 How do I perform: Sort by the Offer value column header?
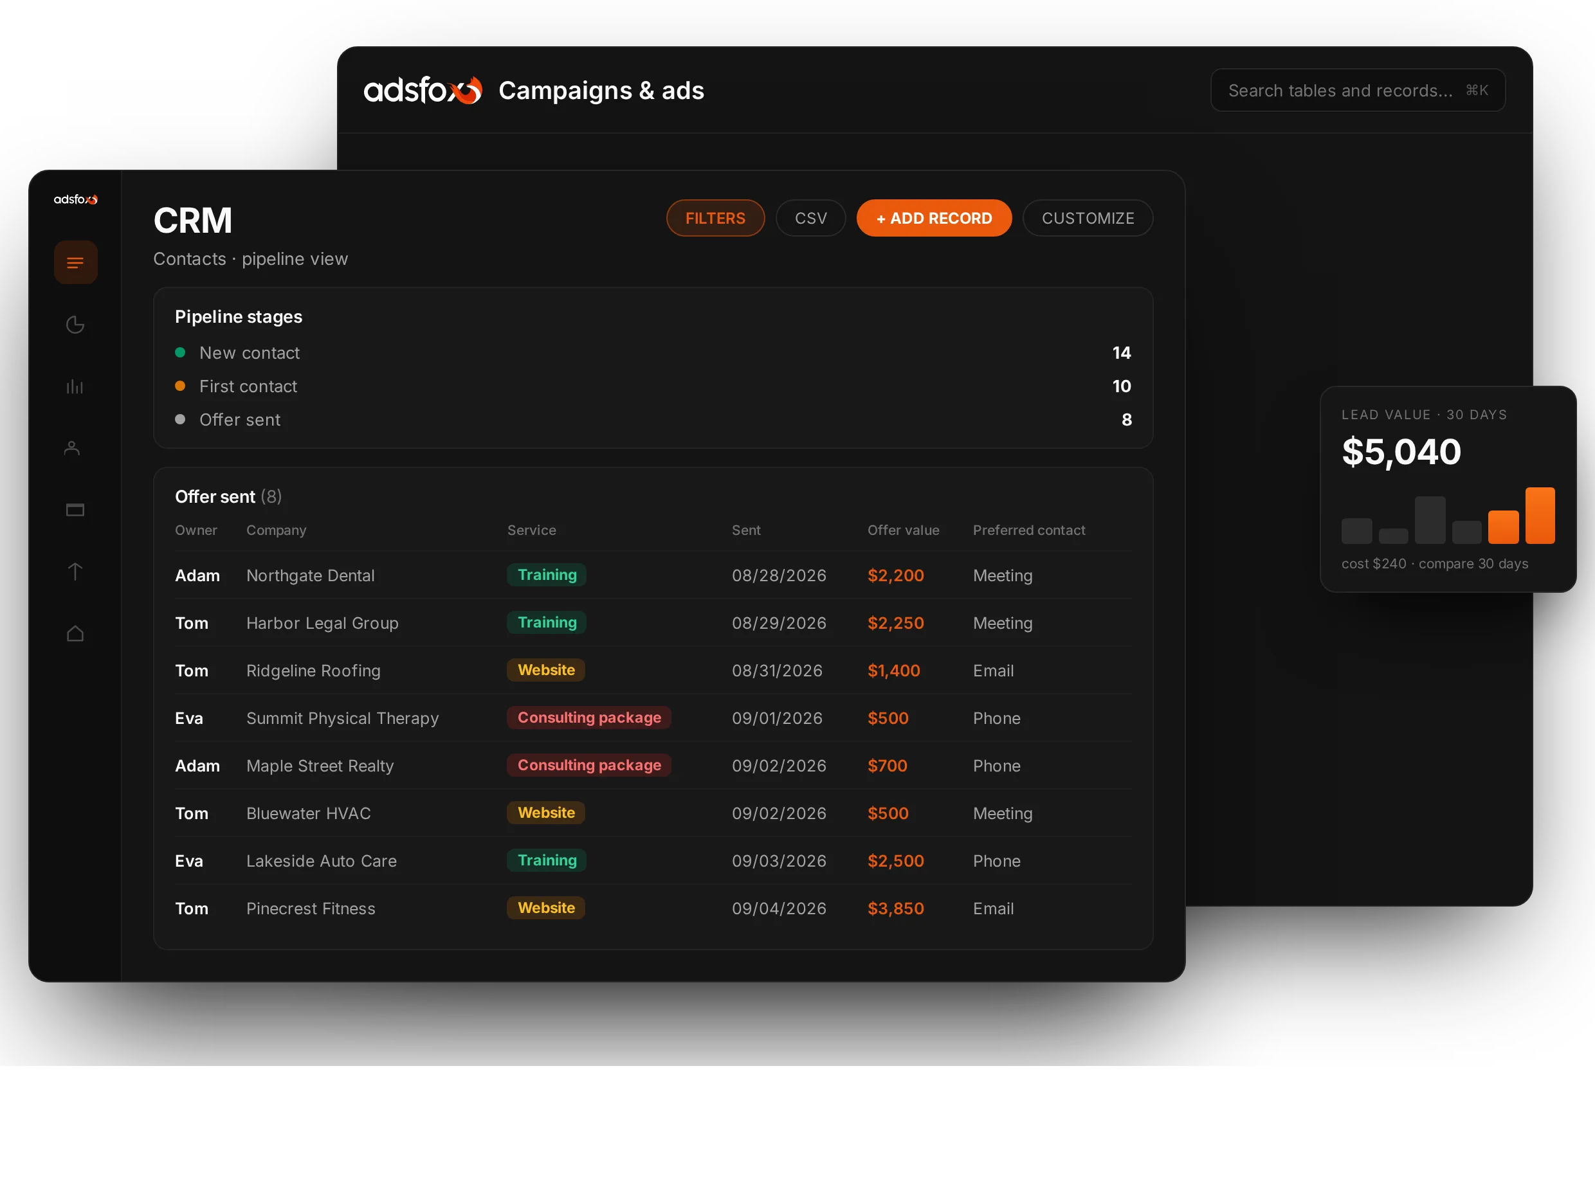click(903, 530)
